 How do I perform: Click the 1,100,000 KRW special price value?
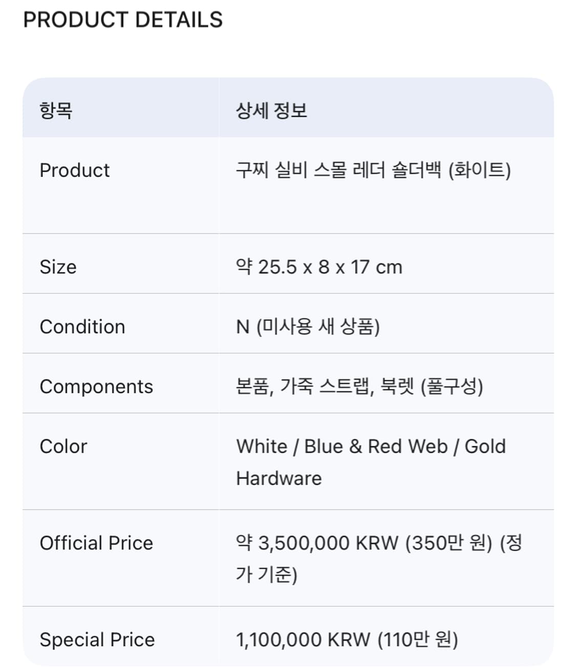tap(303, 640)
